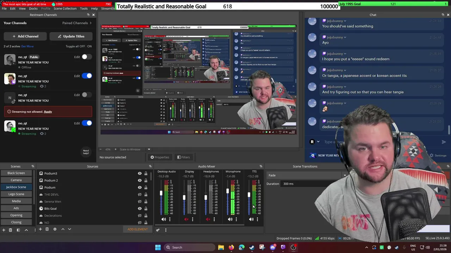Open Steam from the taskbar

(x=252, y=247)
